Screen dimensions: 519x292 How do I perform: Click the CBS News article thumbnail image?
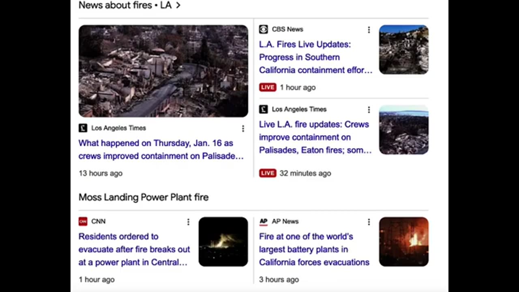pyautogui.click(x=403, y=49)
